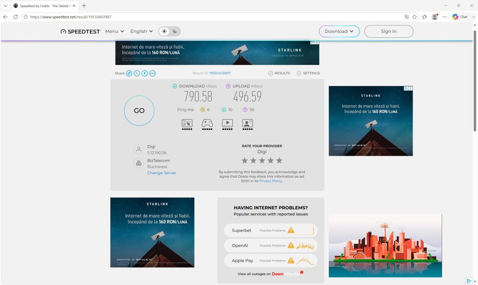The height and width of the screenshot is (285, 478).
Task: Select the download value 790.58
Action: [x=198, y=96]
